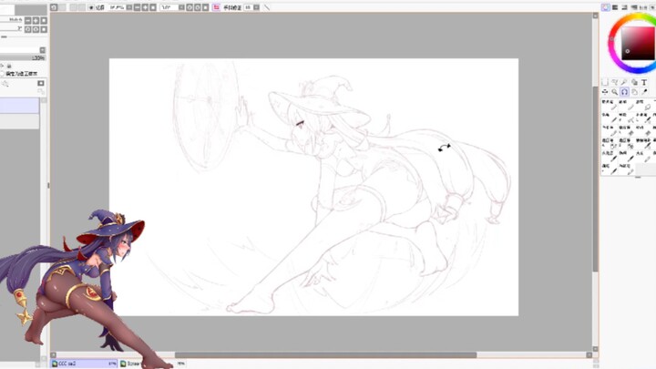
Task: Switch to the CCC sai2 document tab
Action: (x=84, y=364)
